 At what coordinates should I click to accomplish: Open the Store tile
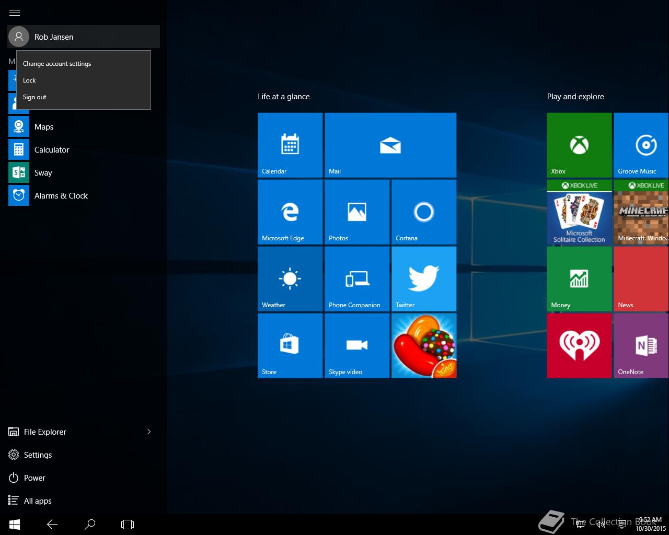click(x=290, y=346)
